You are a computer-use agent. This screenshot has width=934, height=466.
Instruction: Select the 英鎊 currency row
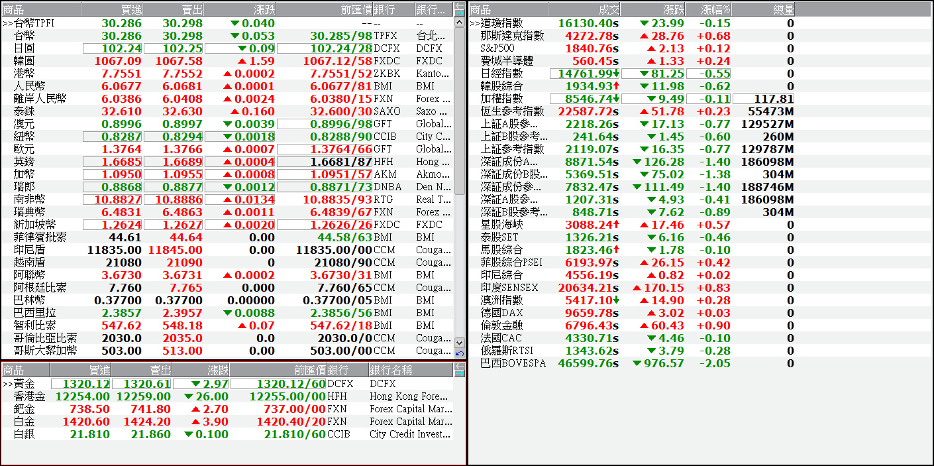(x=228, y=162)
